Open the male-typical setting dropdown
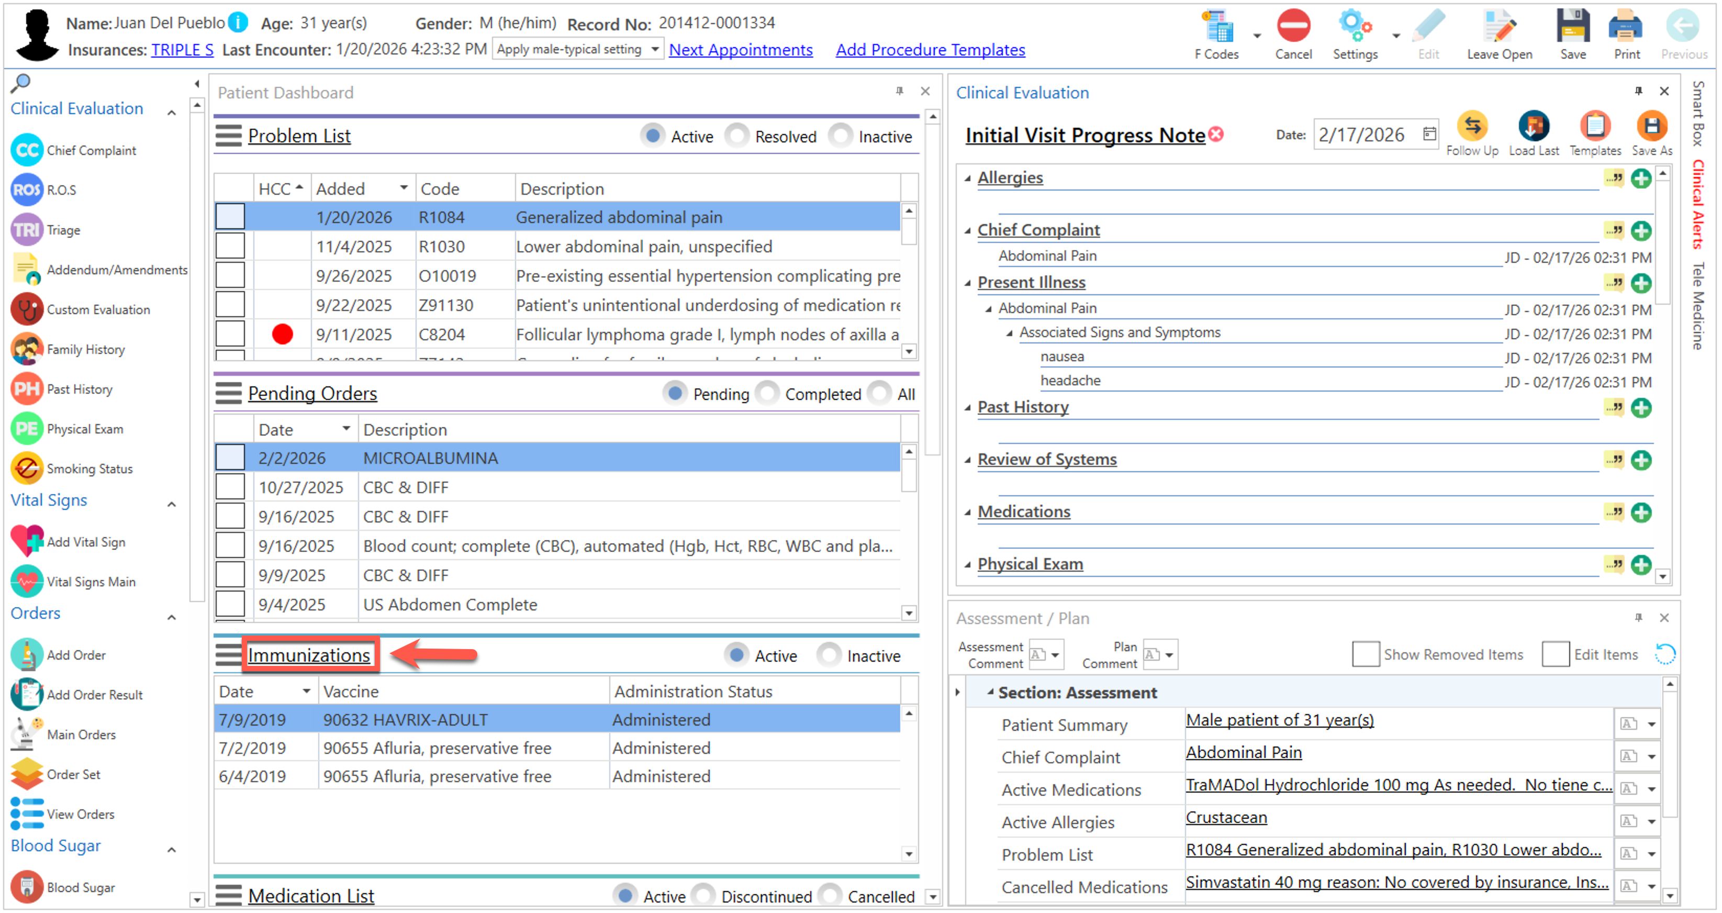The width and height of the screenshot is (1722, 913). click(x=654, y=49)
